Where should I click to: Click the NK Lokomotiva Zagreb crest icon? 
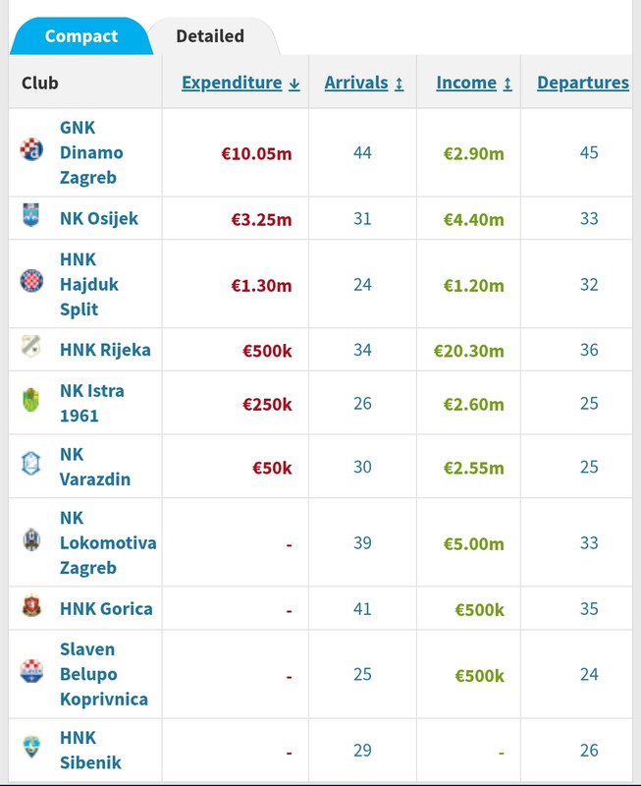31,539
